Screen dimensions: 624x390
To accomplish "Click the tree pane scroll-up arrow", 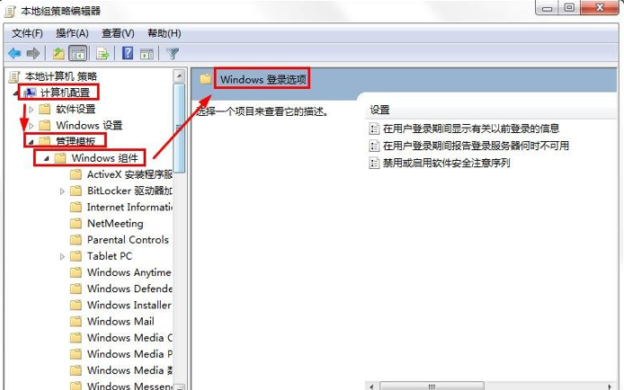I will [x=179, y=75].
